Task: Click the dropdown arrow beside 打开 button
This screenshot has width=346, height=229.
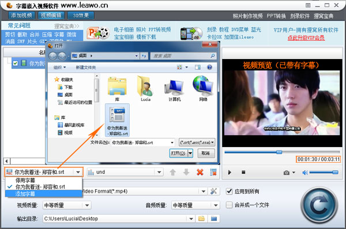Action: (190, 153)
